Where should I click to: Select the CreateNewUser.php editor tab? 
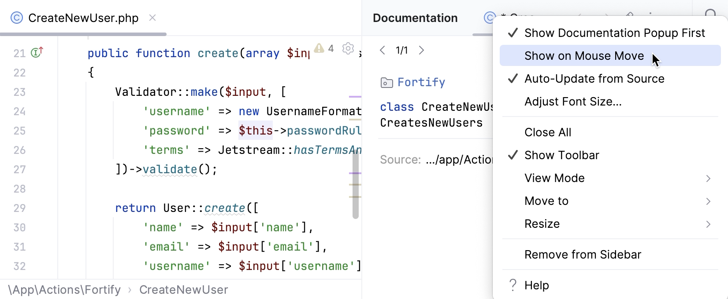[x=83, y=18]
